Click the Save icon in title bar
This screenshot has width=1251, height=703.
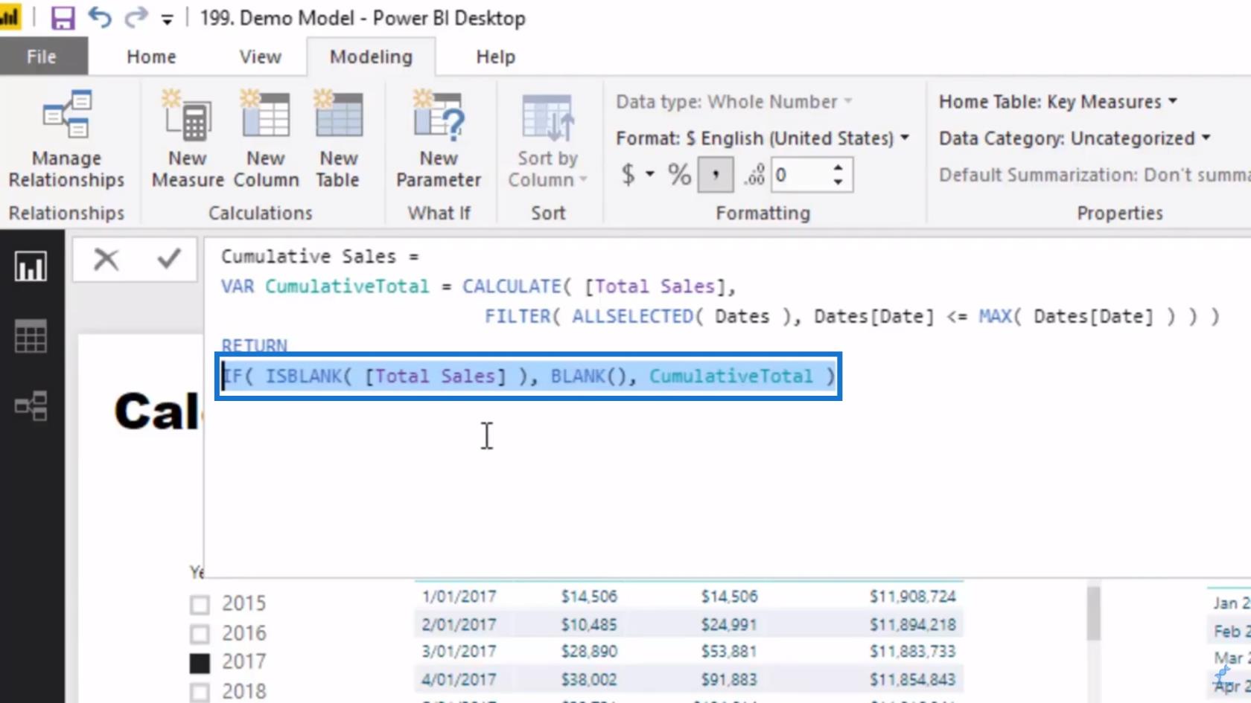[x=63, y=18]
